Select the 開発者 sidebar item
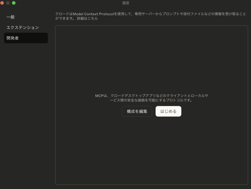Image resolution: width=251 pixels, height=189 pixels. [x=26, y=38]
